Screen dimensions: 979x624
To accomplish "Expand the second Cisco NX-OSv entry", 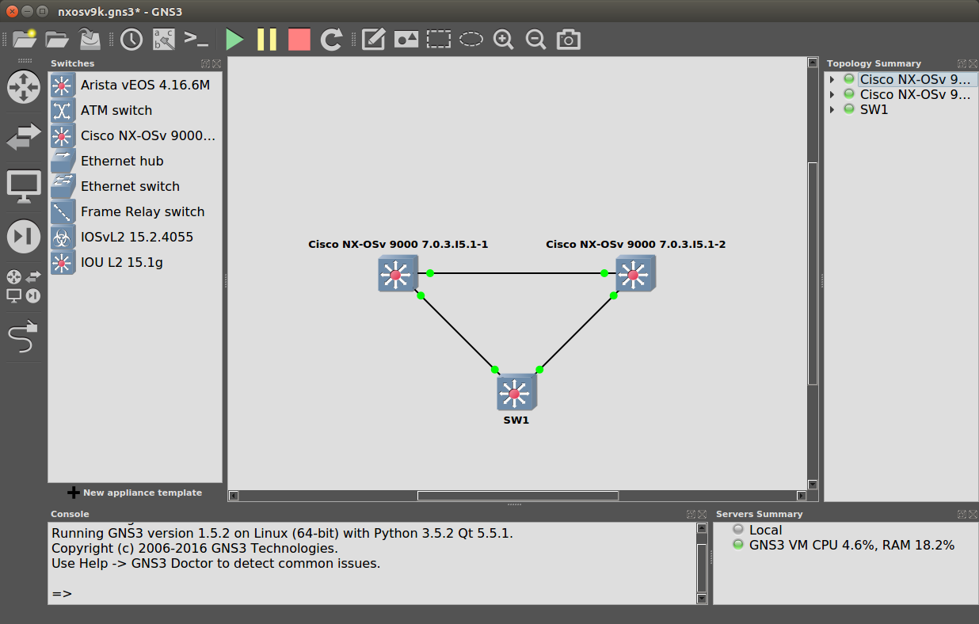I will tap(831, 94).
